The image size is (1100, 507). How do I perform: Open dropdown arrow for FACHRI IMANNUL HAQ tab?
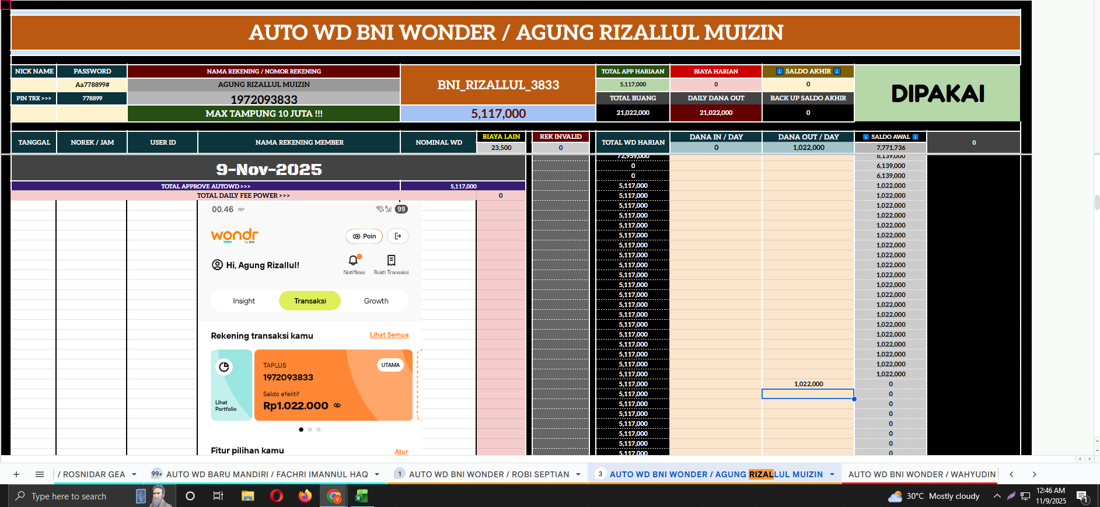click(377, 474)
